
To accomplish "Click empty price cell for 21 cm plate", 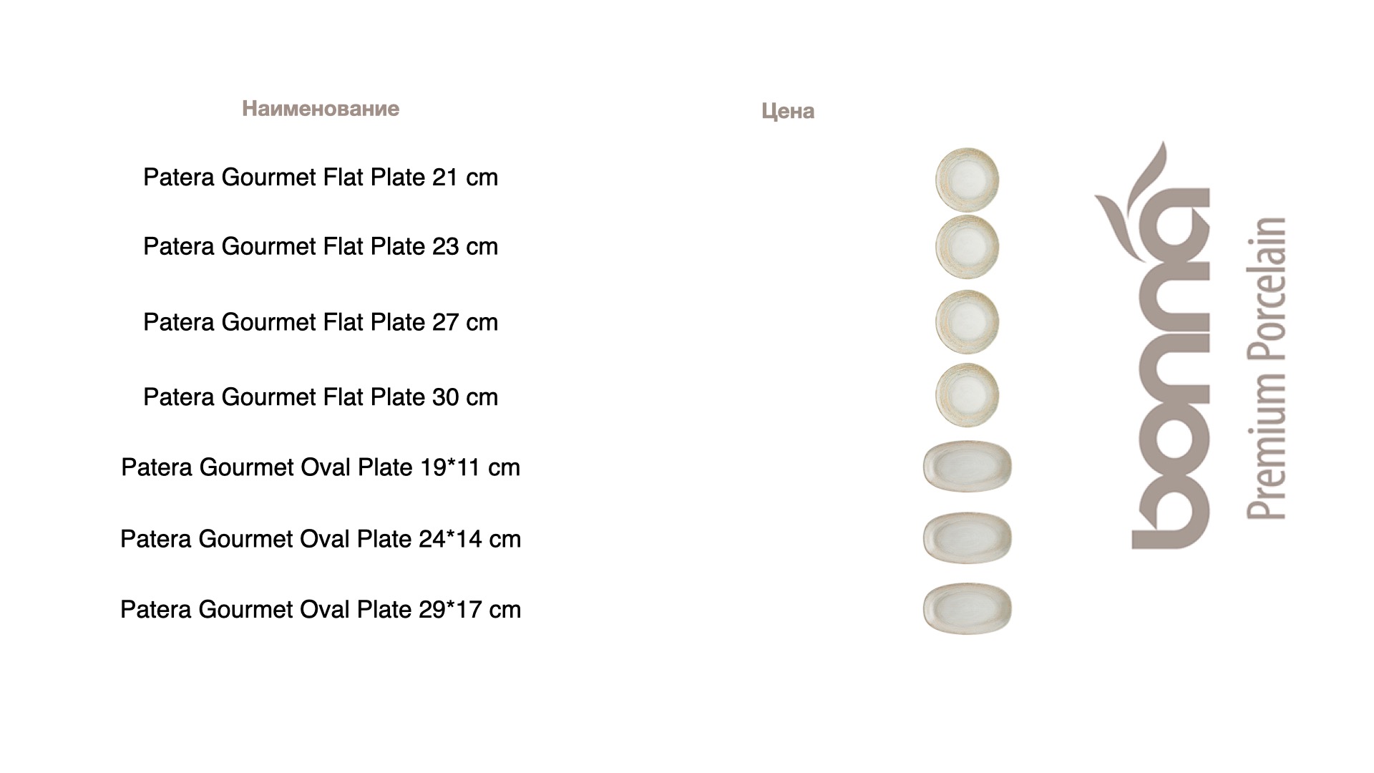I will pos(788,178).
